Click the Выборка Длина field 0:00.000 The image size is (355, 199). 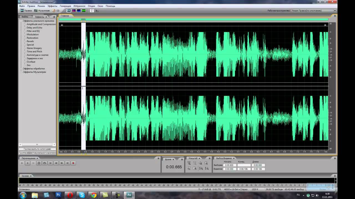coord(258,165)
